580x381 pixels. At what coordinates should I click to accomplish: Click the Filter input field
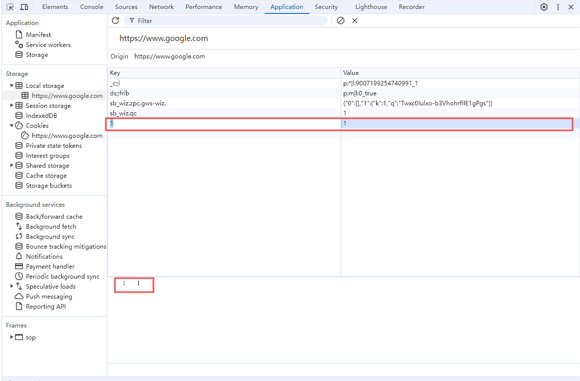point(226,20)
